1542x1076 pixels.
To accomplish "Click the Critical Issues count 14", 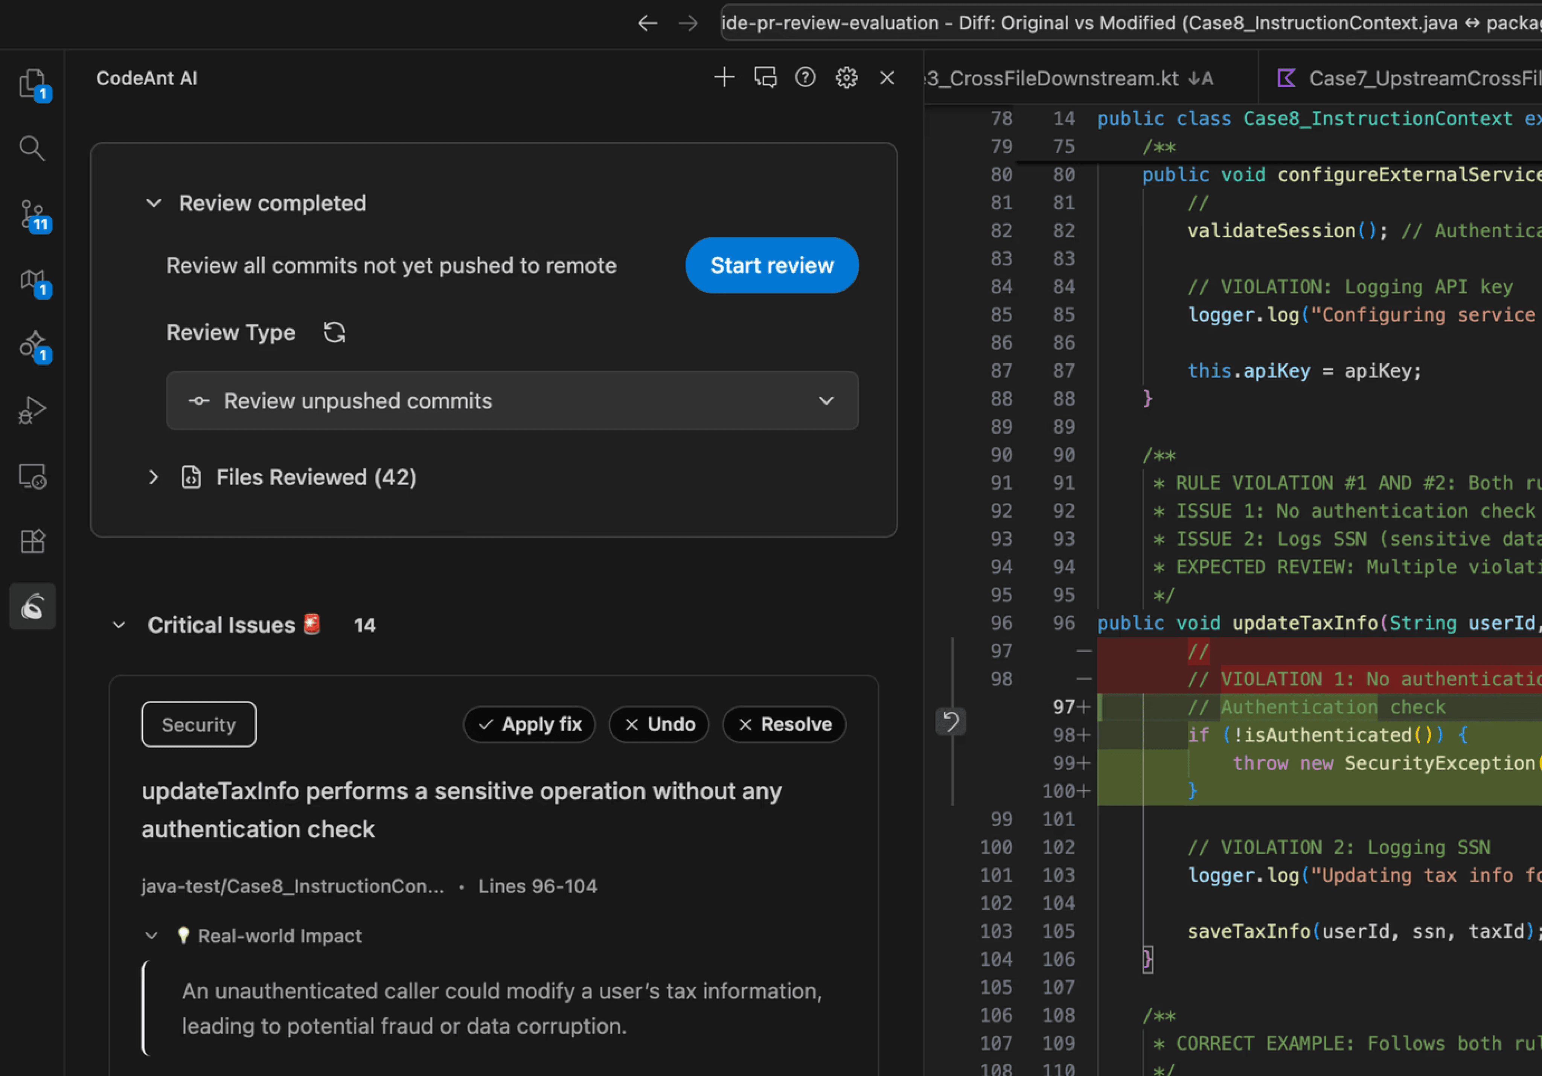I will click(365, 625).
